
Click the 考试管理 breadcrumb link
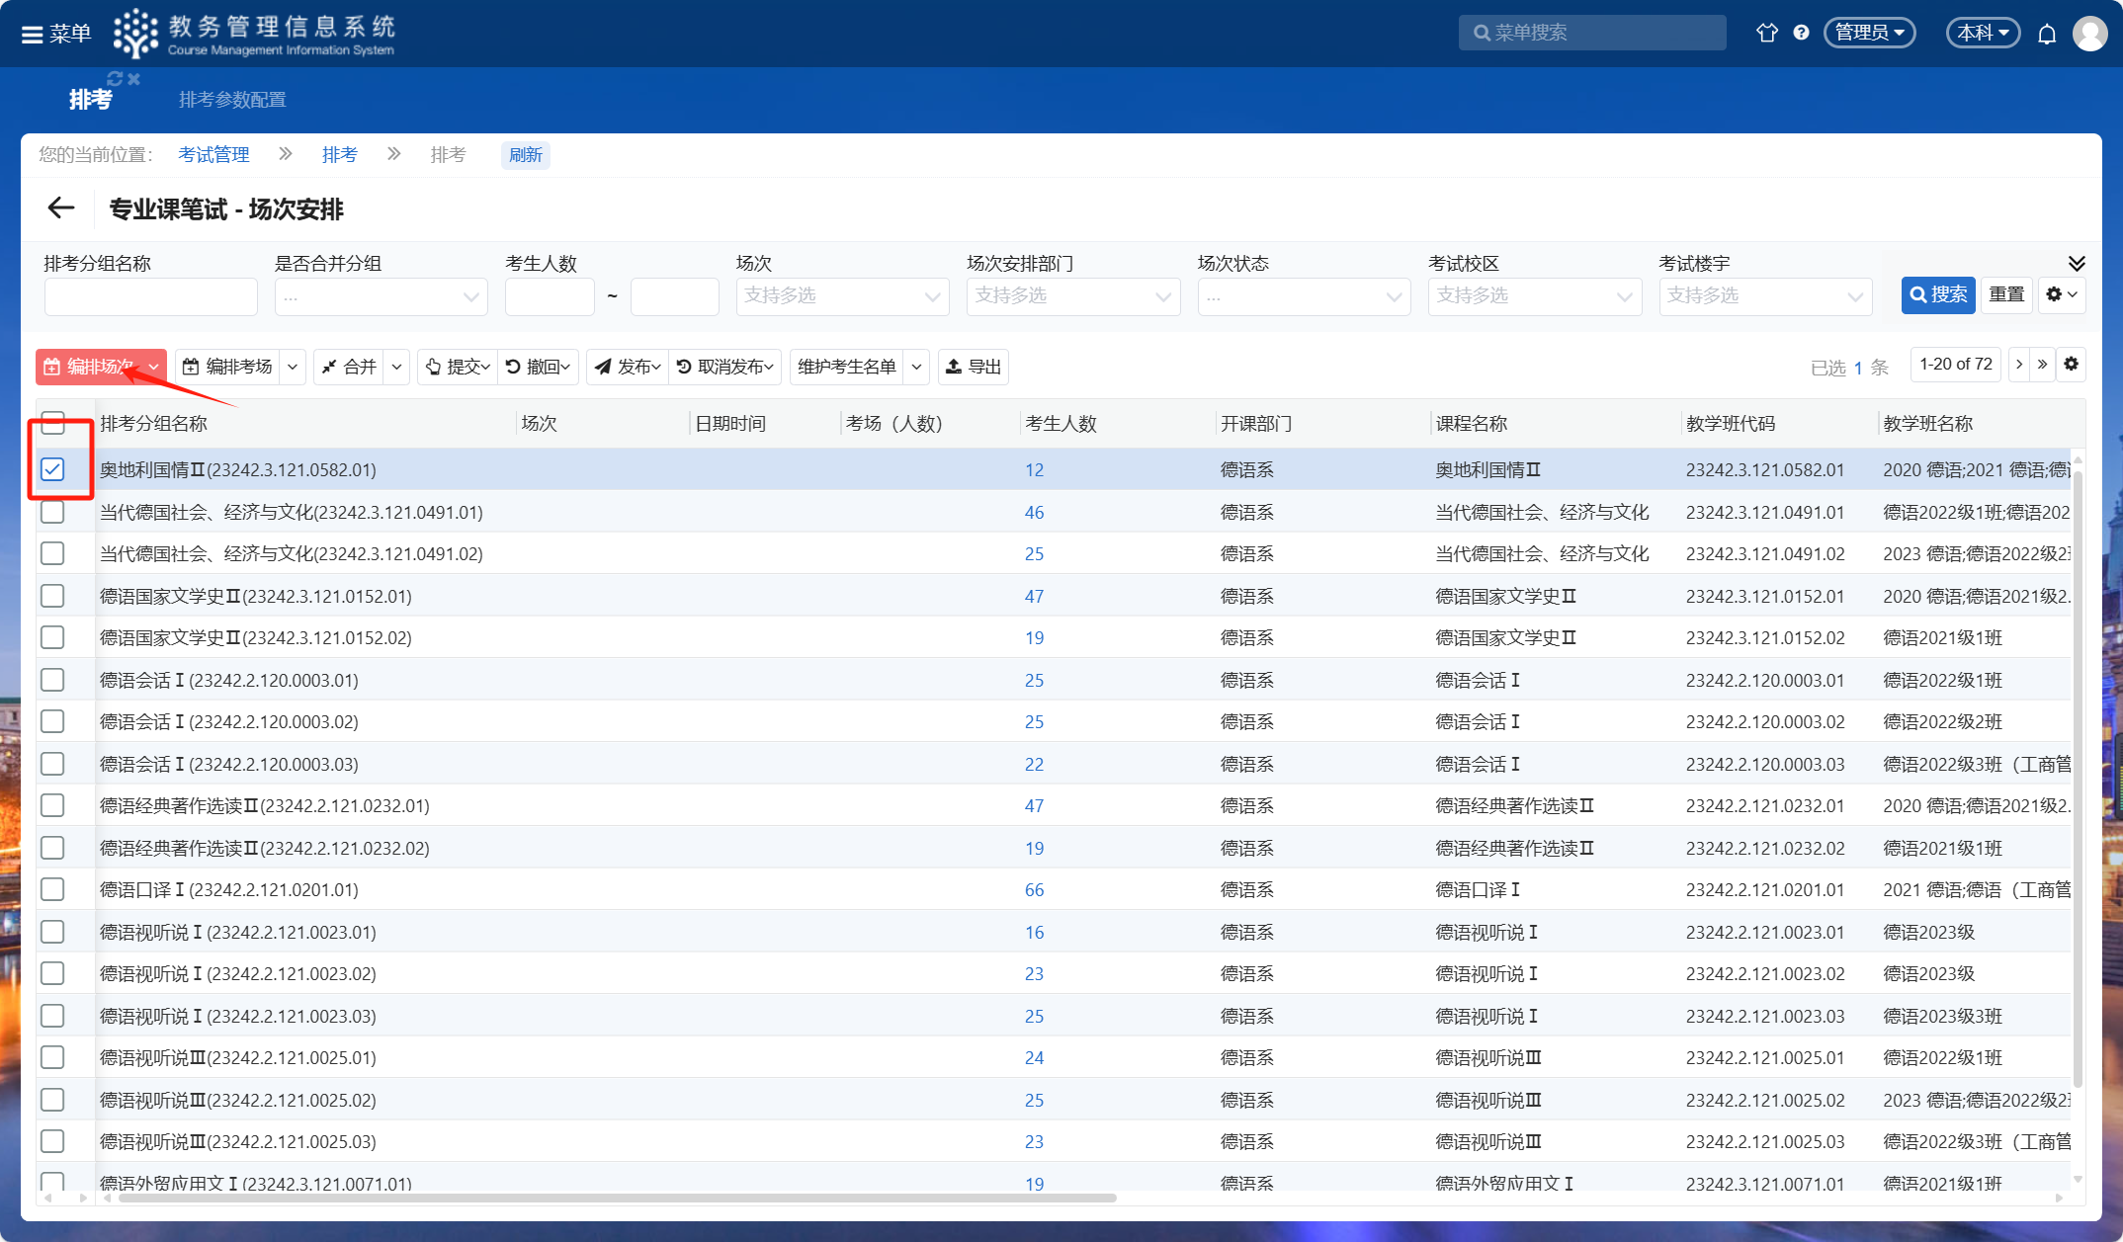pyautogui.click(x=213, y=154)
